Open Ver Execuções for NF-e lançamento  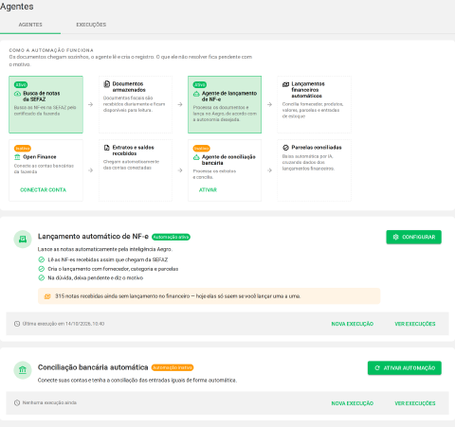[x=415, y=324]
